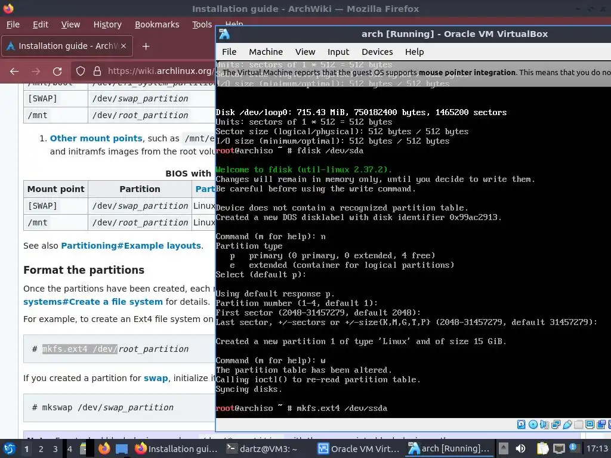Click the 17:13 clock in the taskbar
Image resolution: width=611 pixels, height=458 pixels.
pyautogui.click(x=597, y=448)
